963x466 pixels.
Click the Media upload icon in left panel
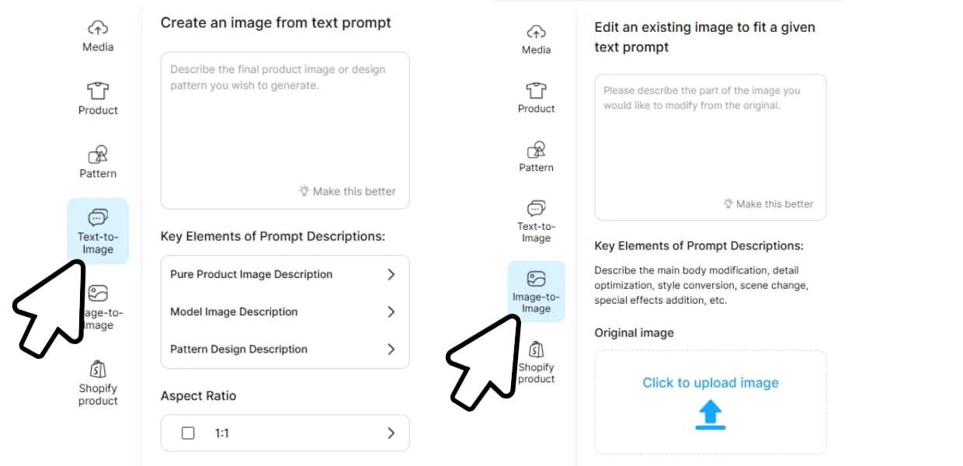(98, 29)
